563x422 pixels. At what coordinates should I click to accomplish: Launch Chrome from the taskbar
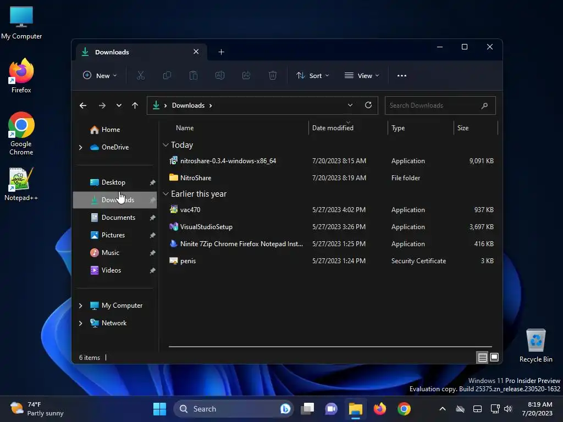pos(404,409)
